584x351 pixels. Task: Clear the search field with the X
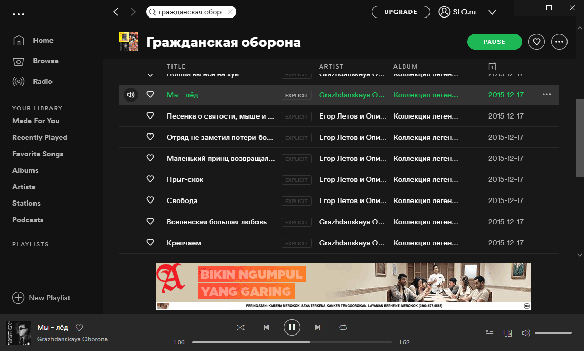pos(230,12)
